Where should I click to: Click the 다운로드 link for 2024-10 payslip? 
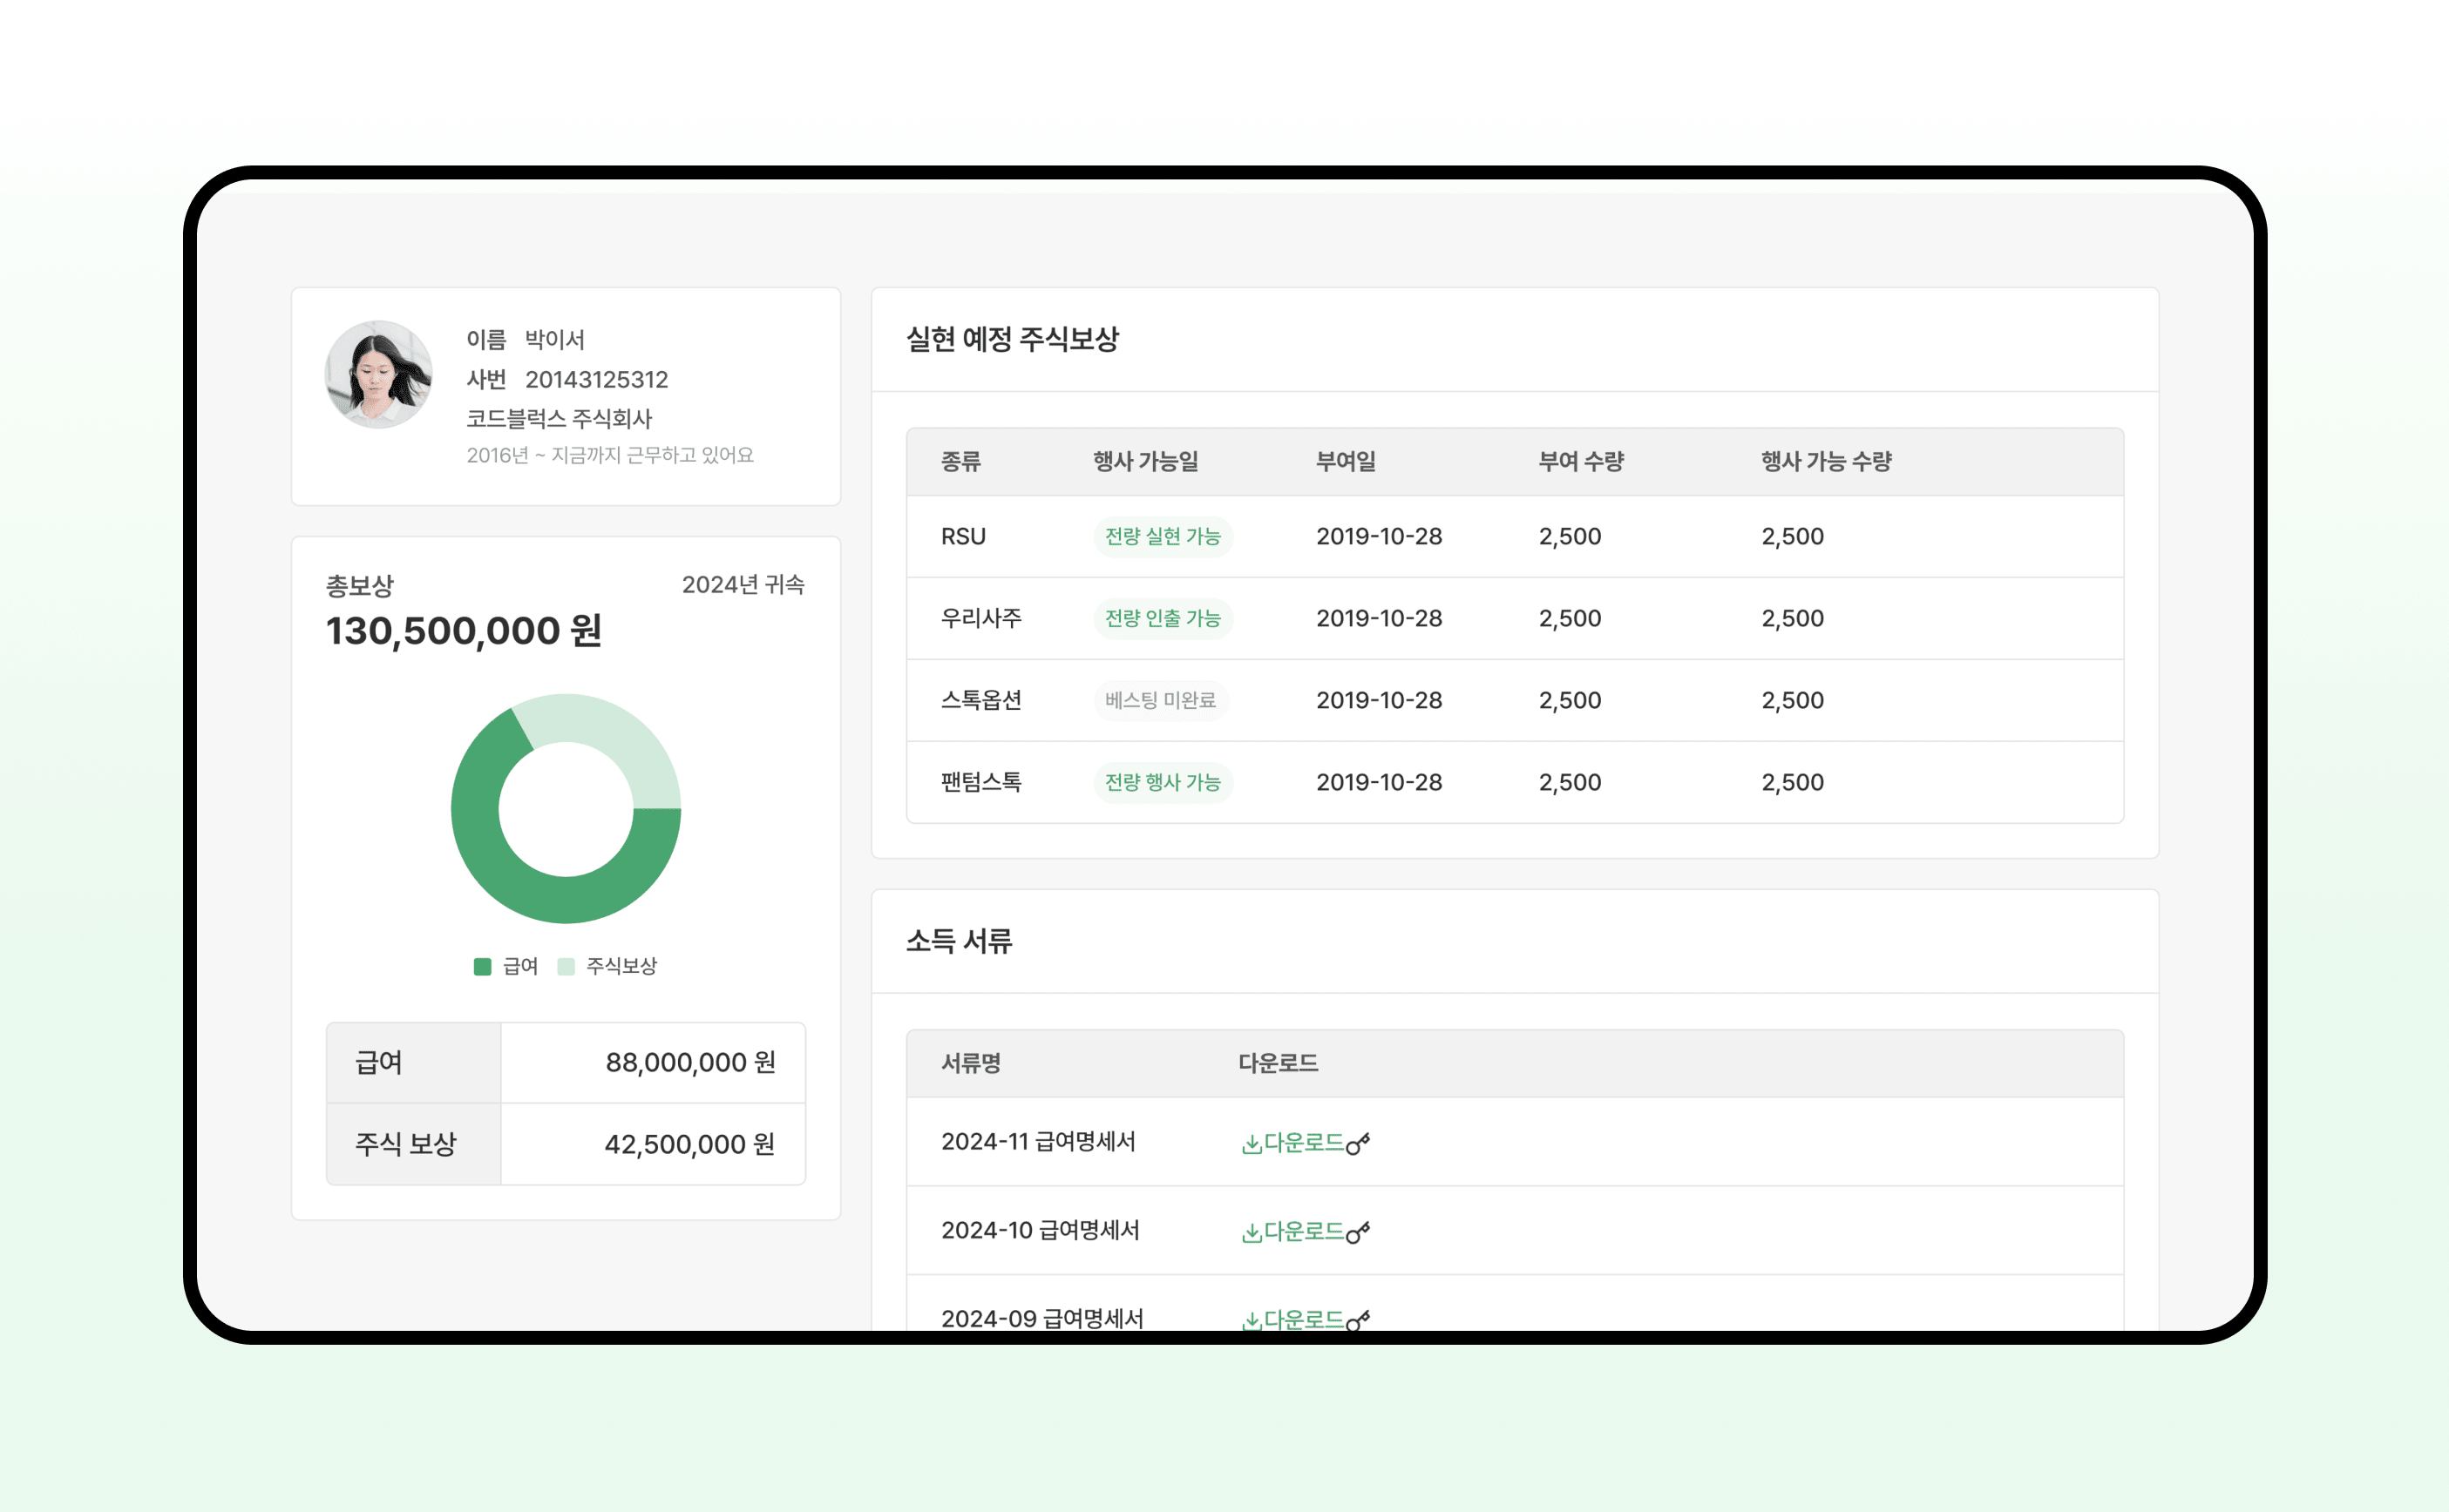pos(1304,1231)
